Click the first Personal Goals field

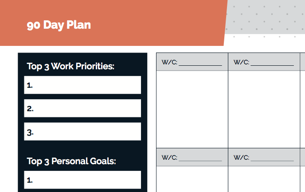pyautogui.click(x=82, y=180)
